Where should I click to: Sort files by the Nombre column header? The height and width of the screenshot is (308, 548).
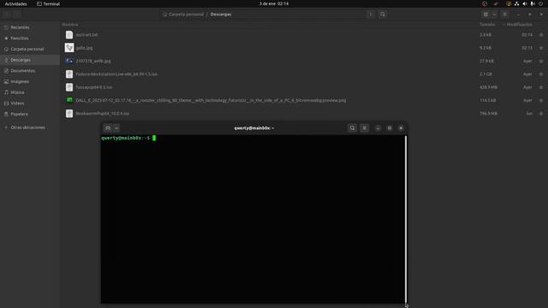(x=70, y=25)
